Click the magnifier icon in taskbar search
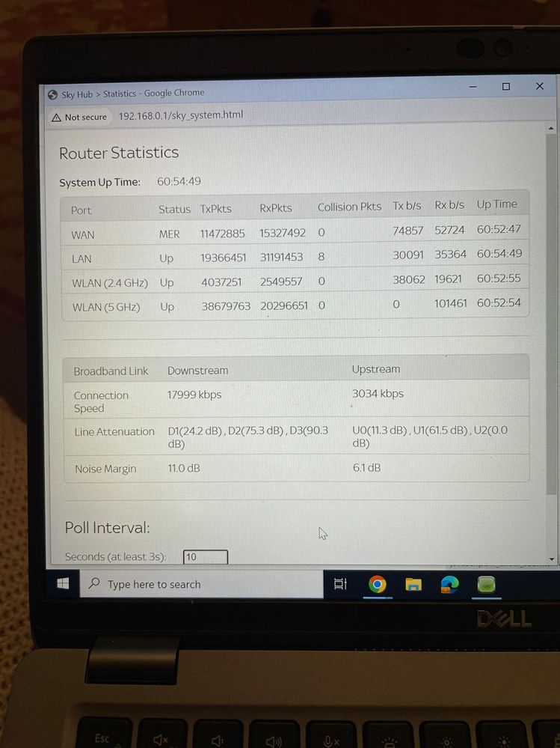 [x=94, y=584]
